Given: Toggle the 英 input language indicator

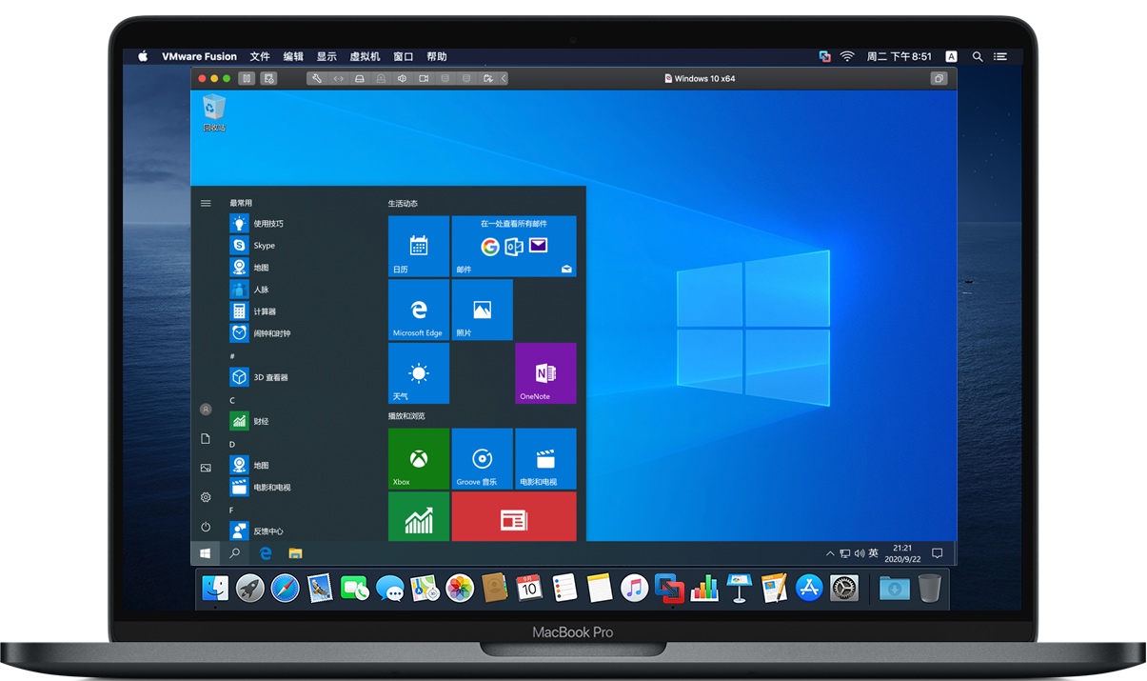Looking at the screenshot, I should click(x=873, y=553).
